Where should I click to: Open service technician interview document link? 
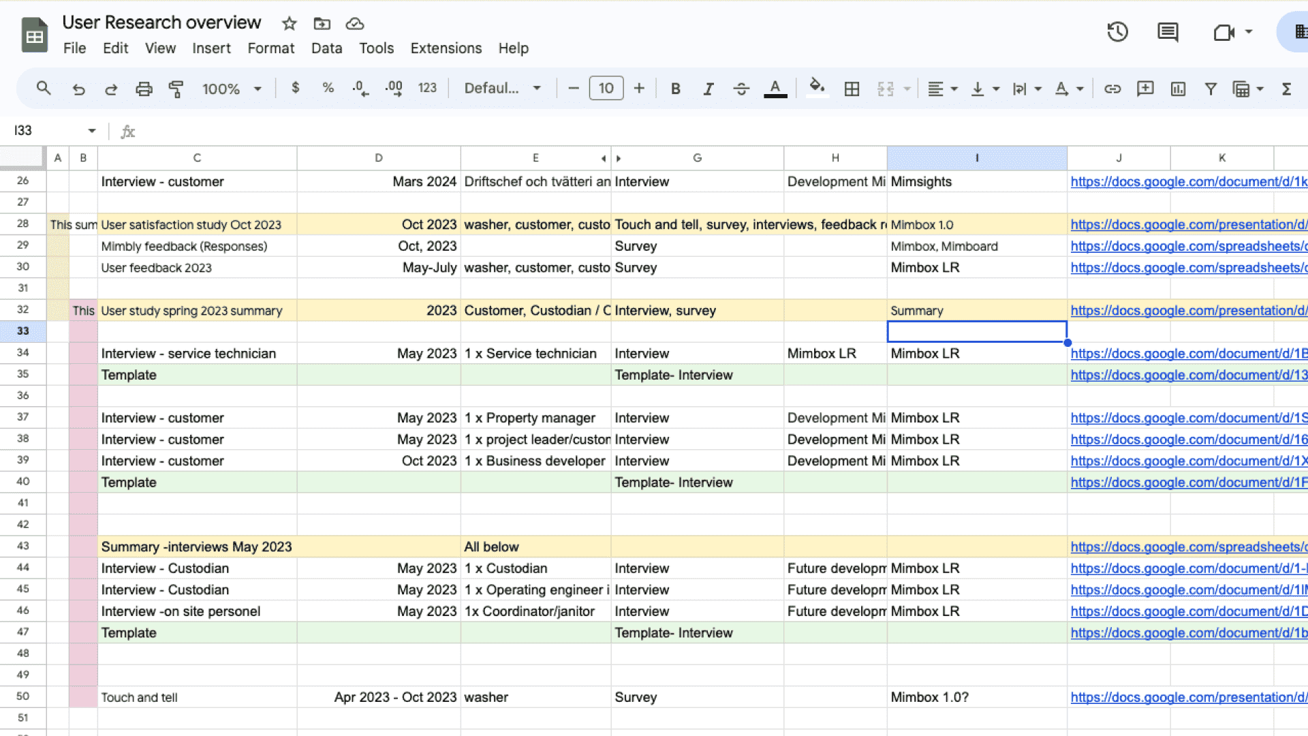click(x=1188, y=354)
